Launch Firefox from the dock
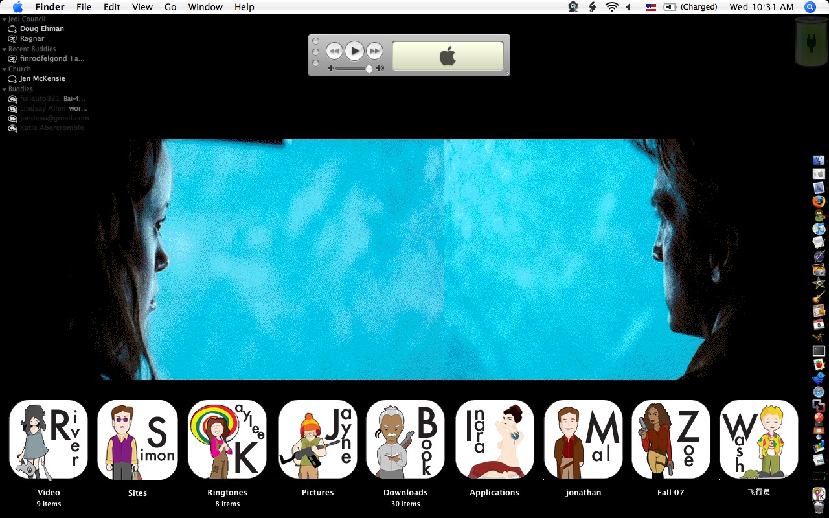This screenshot has height=518, width=829. click(x=819, y=201)
